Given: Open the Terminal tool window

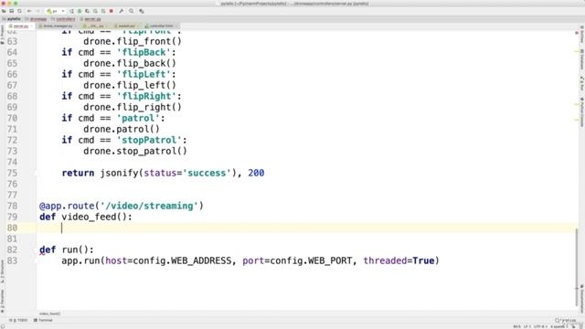Looking at the screenshot, I should tap(44, 320).
